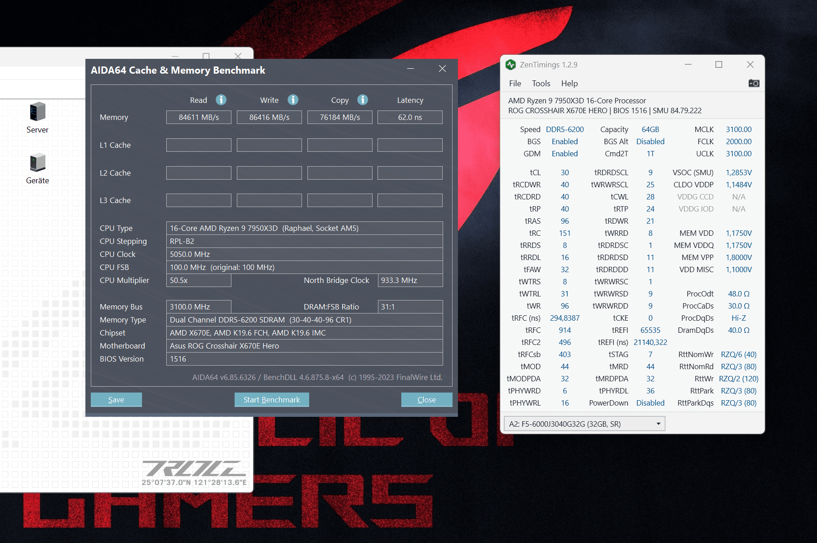Click the MEM VPP value 1,8000V
The width and height of the screenshot is (817, 543).
tap(739, 257)
